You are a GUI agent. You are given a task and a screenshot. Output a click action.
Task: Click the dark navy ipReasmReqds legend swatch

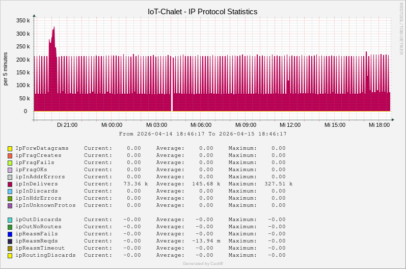(10, 241)
